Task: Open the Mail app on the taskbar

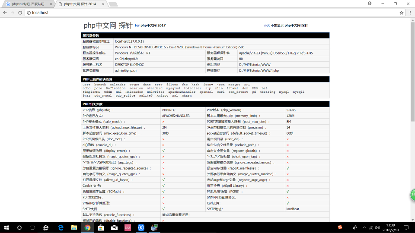Action: point(114,227)
